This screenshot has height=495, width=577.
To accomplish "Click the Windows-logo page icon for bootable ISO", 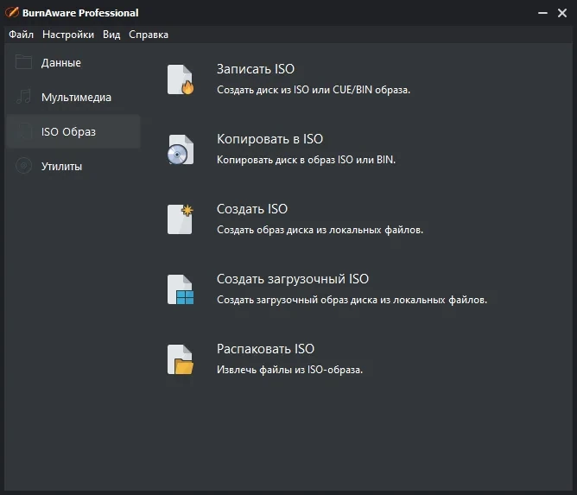I will click(x=181, y=289).
